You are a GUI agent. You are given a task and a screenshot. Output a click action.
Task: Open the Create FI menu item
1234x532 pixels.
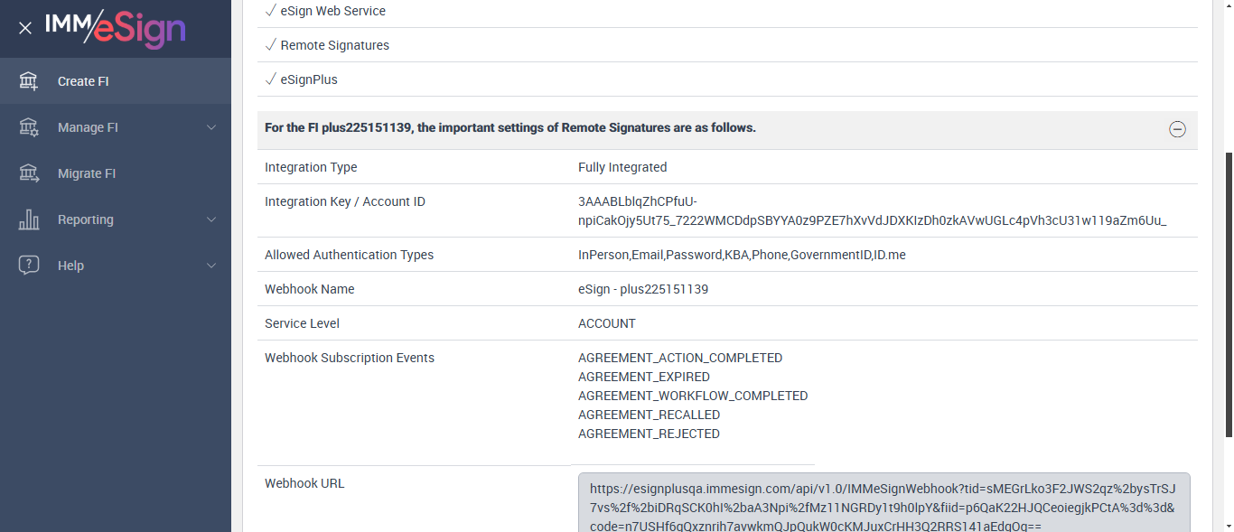pyautogui.click(x=83, y=81)
